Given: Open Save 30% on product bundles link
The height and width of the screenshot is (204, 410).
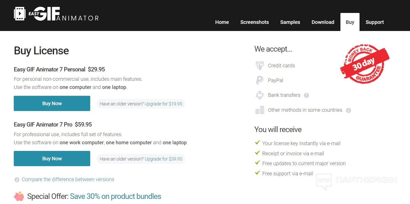Looking at the screenshot, I should tap(115, 196).
